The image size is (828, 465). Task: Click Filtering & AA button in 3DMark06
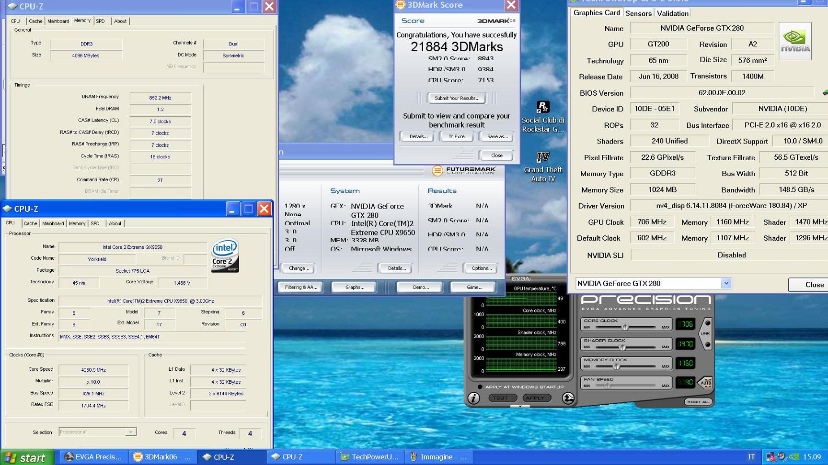pos(301,287)
